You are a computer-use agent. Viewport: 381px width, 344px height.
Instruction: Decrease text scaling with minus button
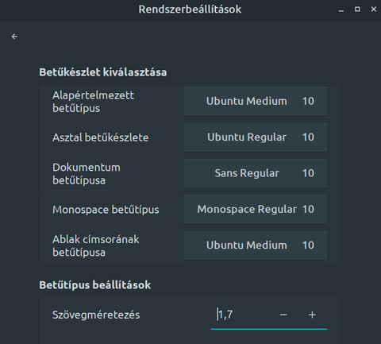point(283,315)
